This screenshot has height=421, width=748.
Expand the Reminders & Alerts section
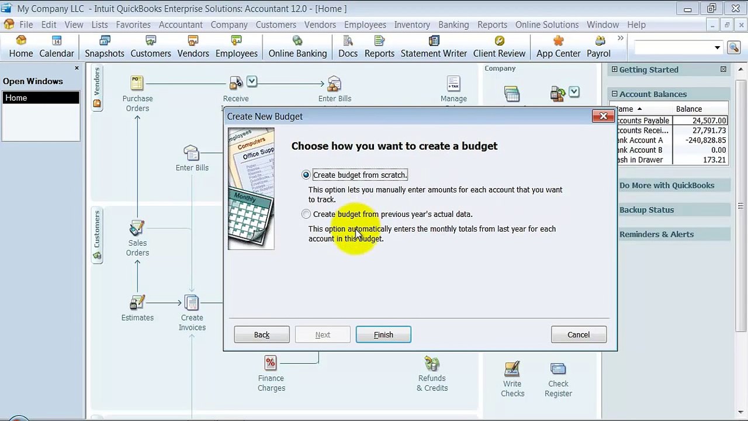[656, 234]
